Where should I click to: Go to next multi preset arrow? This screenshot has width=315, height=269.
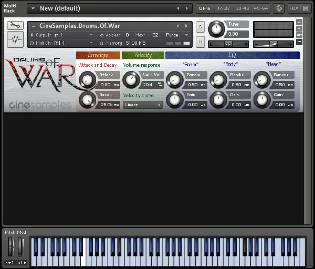click(x=187, y=8)
